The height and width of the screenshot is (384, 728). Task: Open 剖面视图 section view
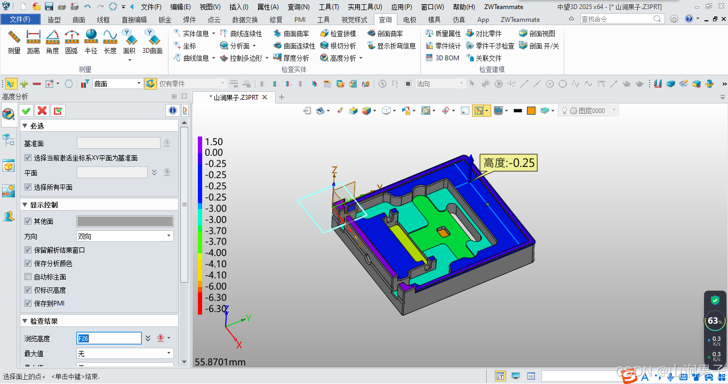(x=537, y=34)
